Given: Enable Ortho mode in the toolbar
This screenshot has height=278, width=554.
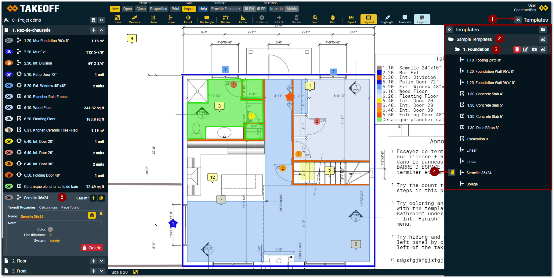Looking at the screenshot, I should 243,19.
